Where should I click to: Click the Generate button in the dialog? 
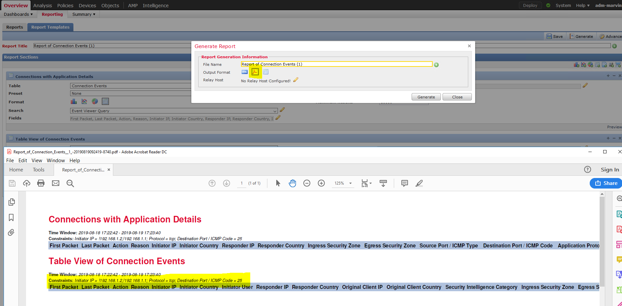(426, 97)
